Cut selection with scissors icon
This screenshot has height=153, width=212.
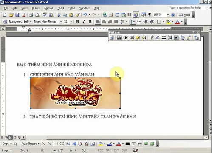coord(59,15)
